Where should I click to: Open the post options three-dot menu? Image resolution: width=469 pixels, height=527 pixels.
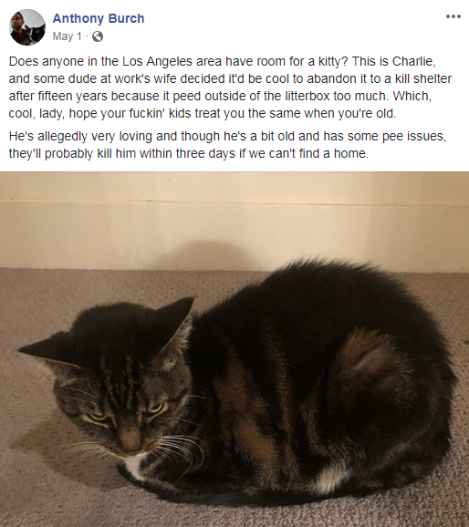coord(453,16)
